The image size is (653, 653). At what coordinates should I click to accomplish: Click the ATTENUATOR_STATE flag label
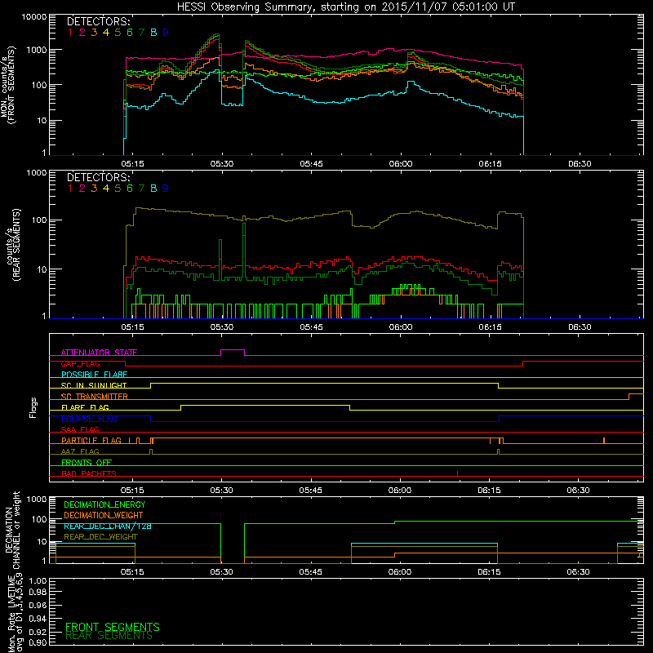(x=99, y=353)
